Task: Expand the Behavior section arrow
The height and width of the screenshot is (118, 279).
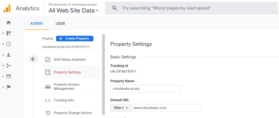Action: coord(3,76)
